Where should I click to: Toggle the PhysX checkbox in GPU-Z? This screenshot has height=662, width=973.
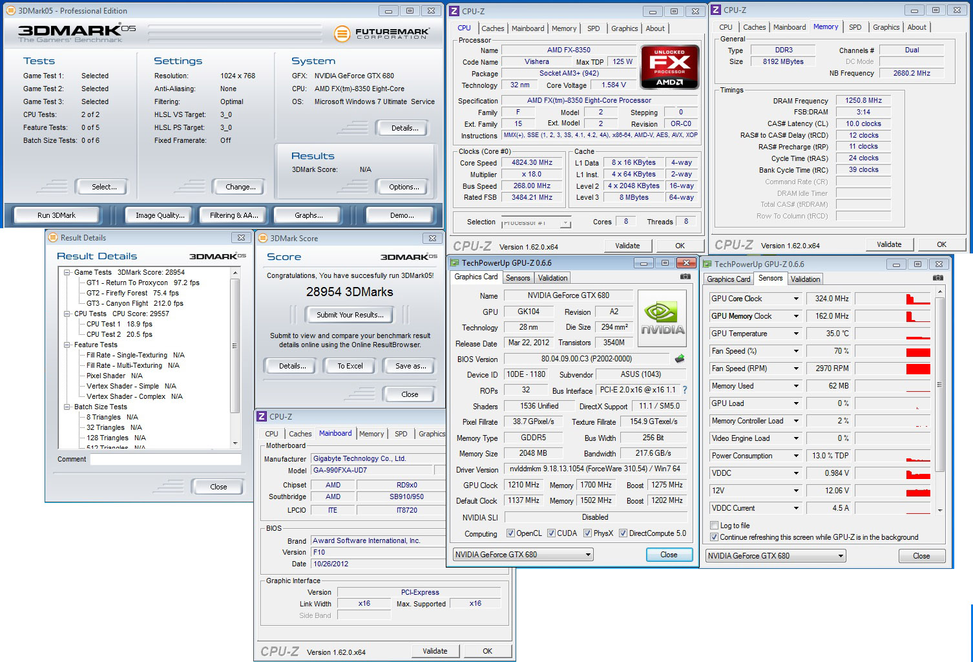(x=587, y=533)
